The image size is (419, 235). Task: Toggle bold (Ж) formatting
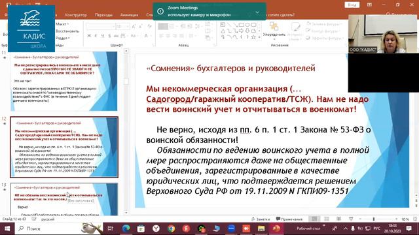coord(89,36)
